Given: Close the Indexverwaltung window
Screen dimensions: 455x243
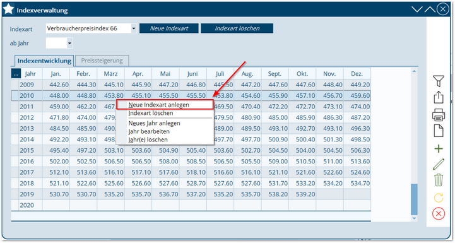Looking at the screenshot, I should (x=443, y=9).
